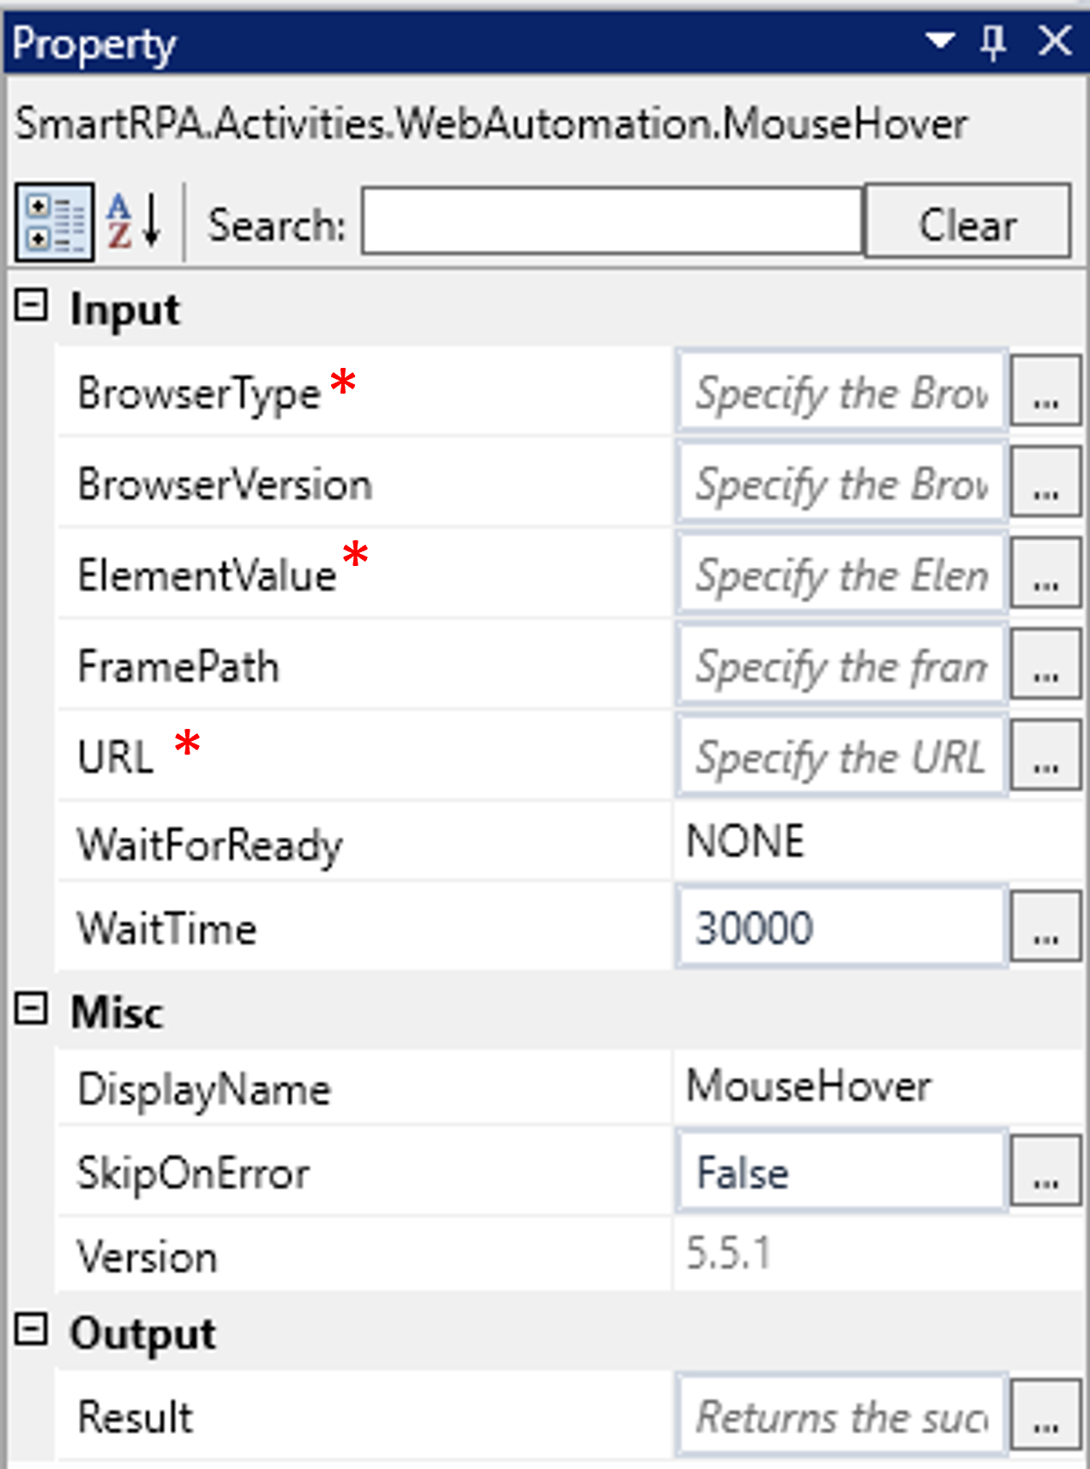Open ellipsis editor for FramePath

pyautogui.click(x=1045, y=665)
